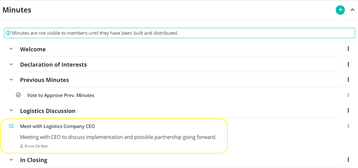
Task: Open Declaration of Interests kebab menu
Action: point(348,64)
